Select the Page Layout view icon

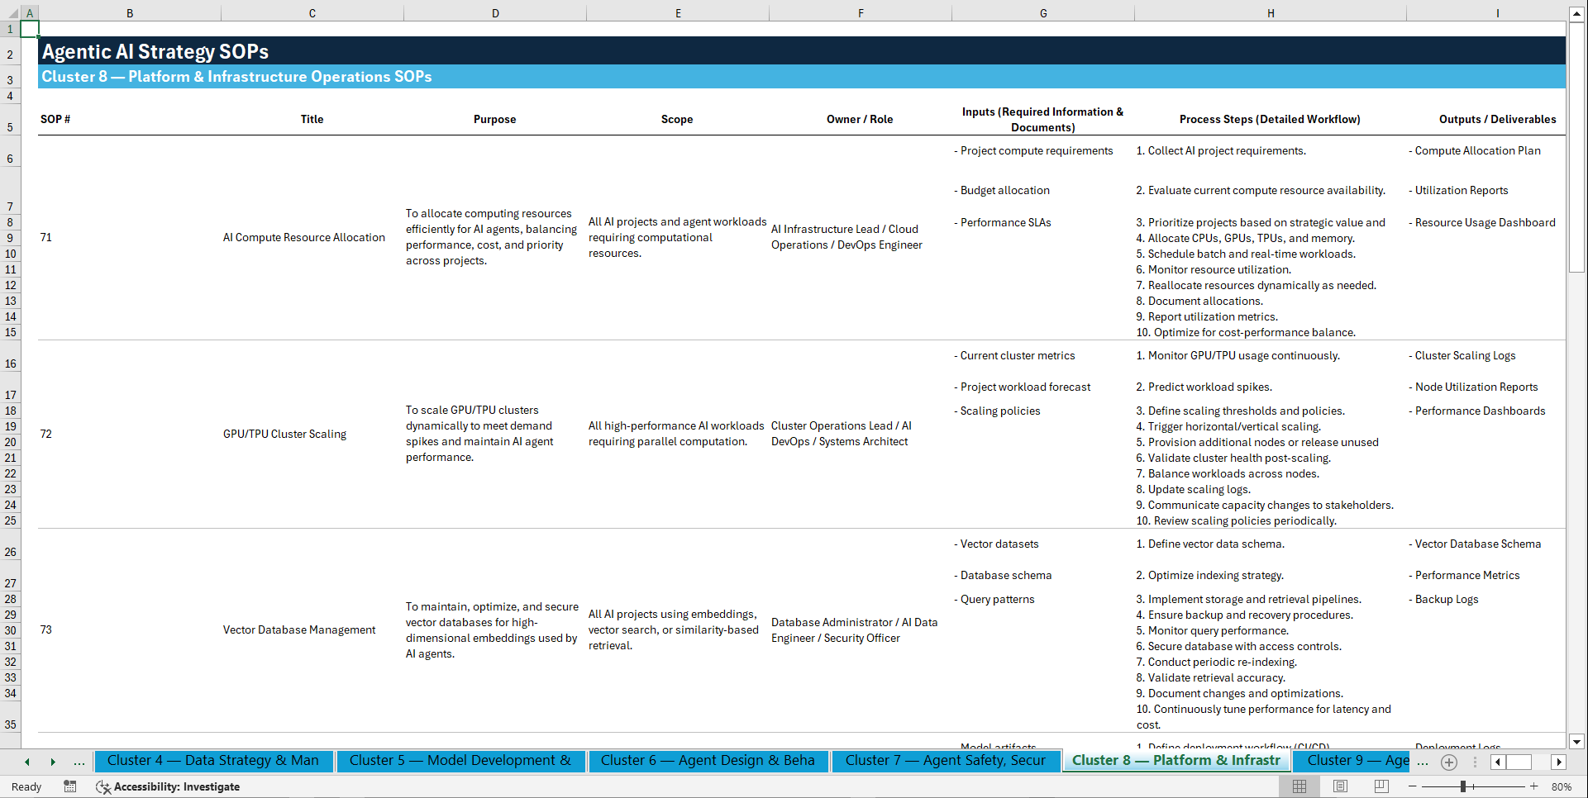point(1339,786)
